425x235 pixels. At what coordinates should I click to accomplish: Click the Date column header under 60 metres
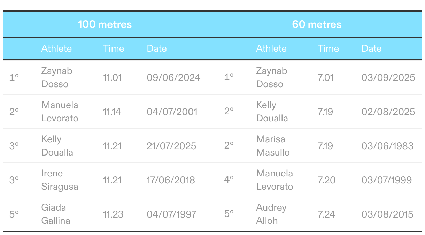(371, 48)
